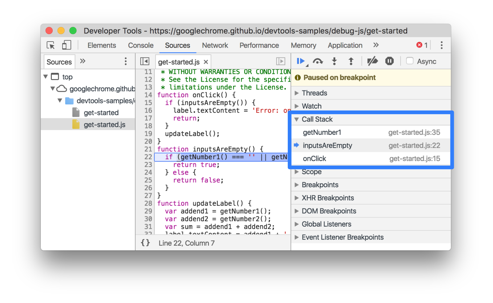Collapse the Call Stack section
The image size is (493, 303).
(317, 119)
